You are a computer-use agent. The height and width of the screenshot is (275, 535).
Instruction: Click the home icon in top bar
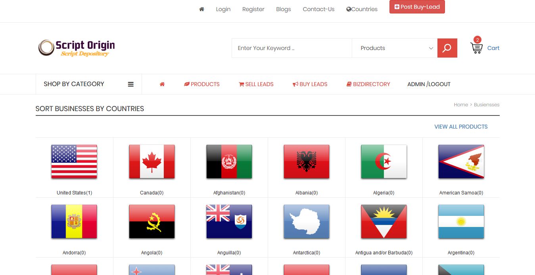click(x=201, y=9)
